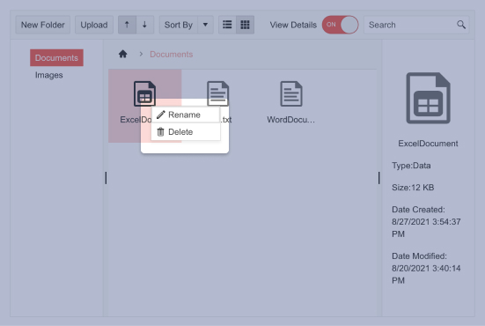Viewport: 485px width, 326px height.
Task: Click the Size:12 KB text
Action: pos(413,188)
